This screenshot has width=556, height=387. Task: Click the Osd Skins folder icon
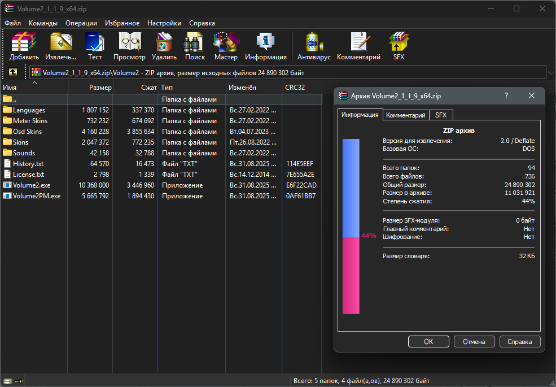[x=7, y=131]
